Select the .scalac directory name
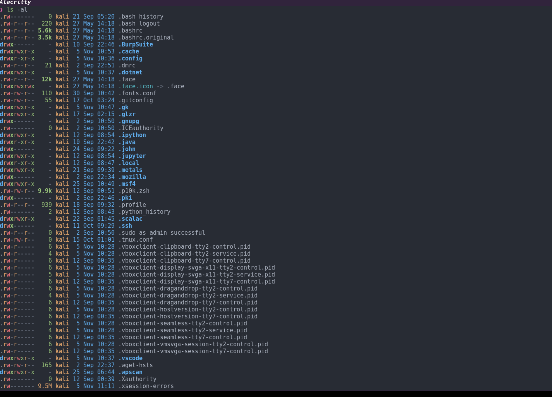 (x=131, y=219)
